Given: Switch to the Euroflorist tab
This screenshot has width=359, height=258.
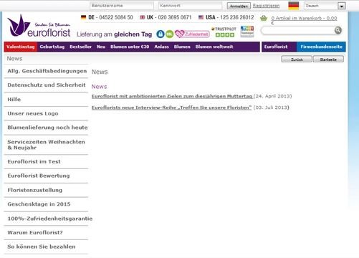Looking at the screenshot, I should coord(279,47).
